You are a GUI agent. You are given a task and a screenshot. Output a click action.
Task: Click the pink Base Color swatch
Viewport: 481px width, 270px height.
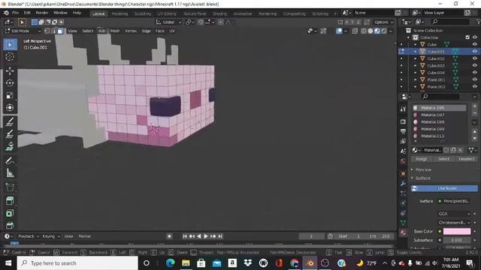click(x=457, y=232)
